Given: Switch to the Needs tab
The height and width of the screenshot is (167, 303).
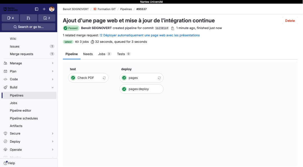Looking at the screenshot, I should (x=88, y=54).
